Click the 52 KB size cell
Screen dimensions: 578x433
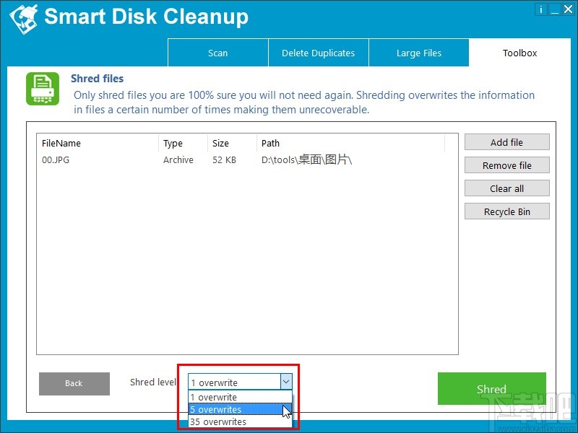click(x=224, y=159)
